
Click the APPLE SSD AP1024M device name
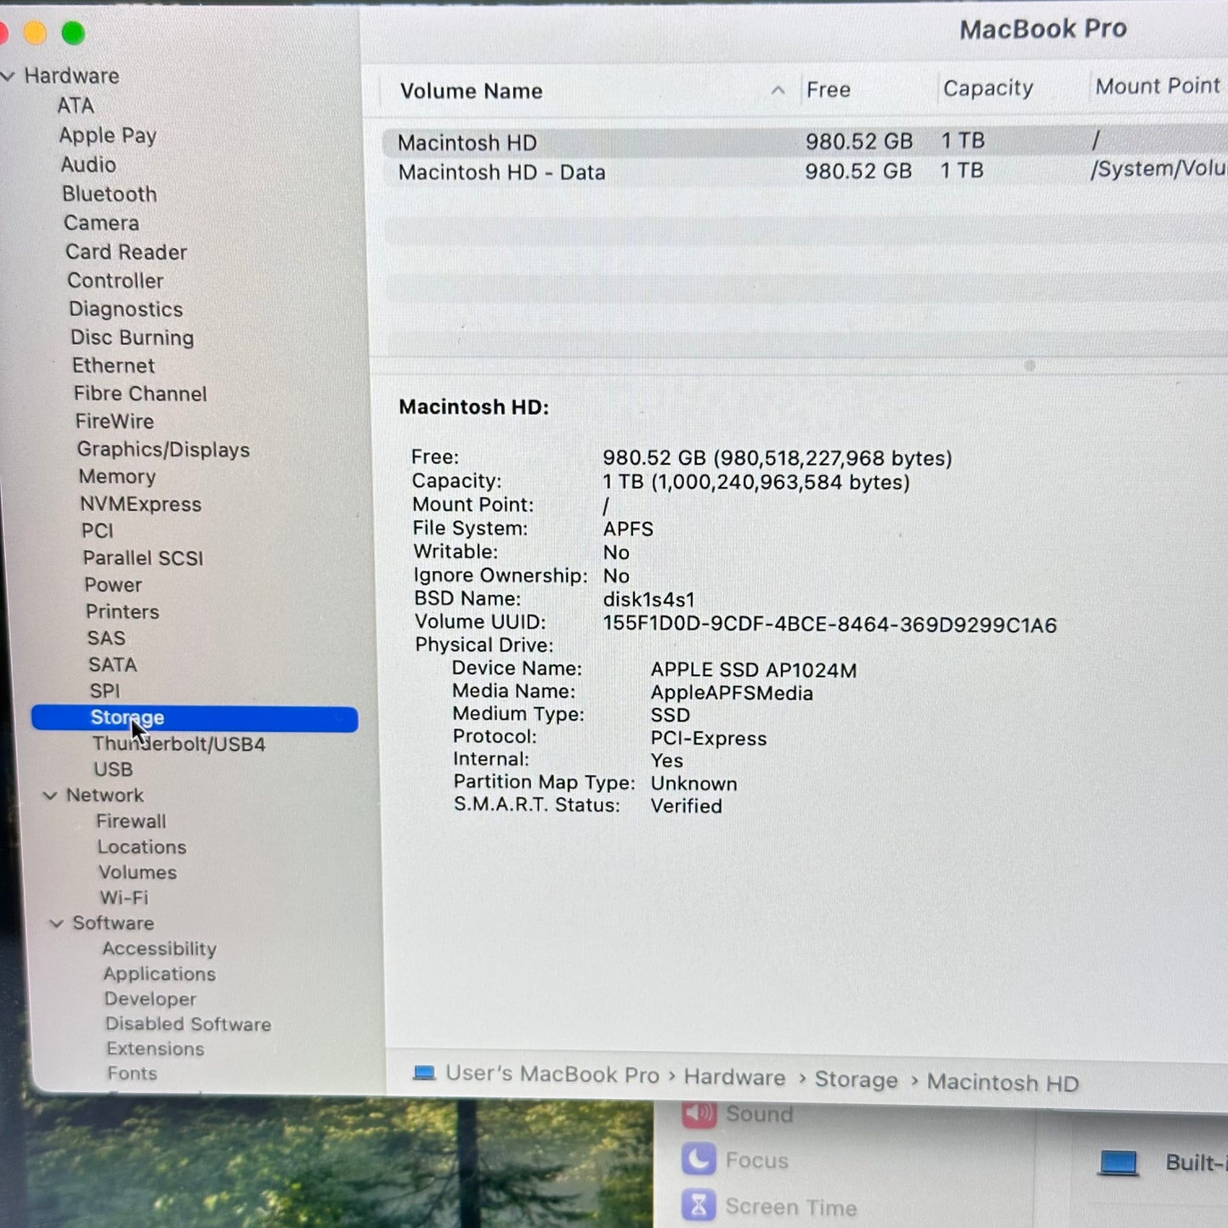(x=754, y=671)
